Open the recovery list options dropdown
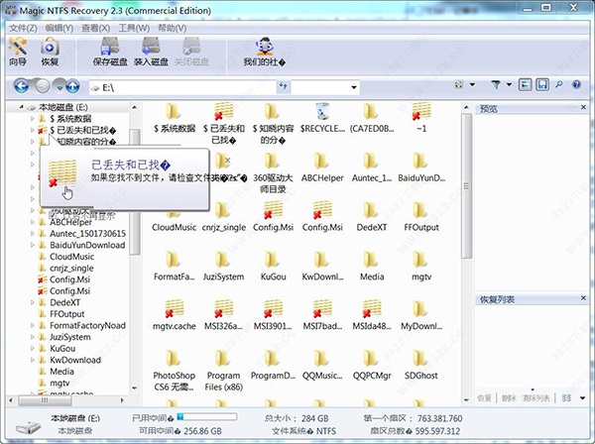This screenshot has width=595, height=444. click(582, 398)
